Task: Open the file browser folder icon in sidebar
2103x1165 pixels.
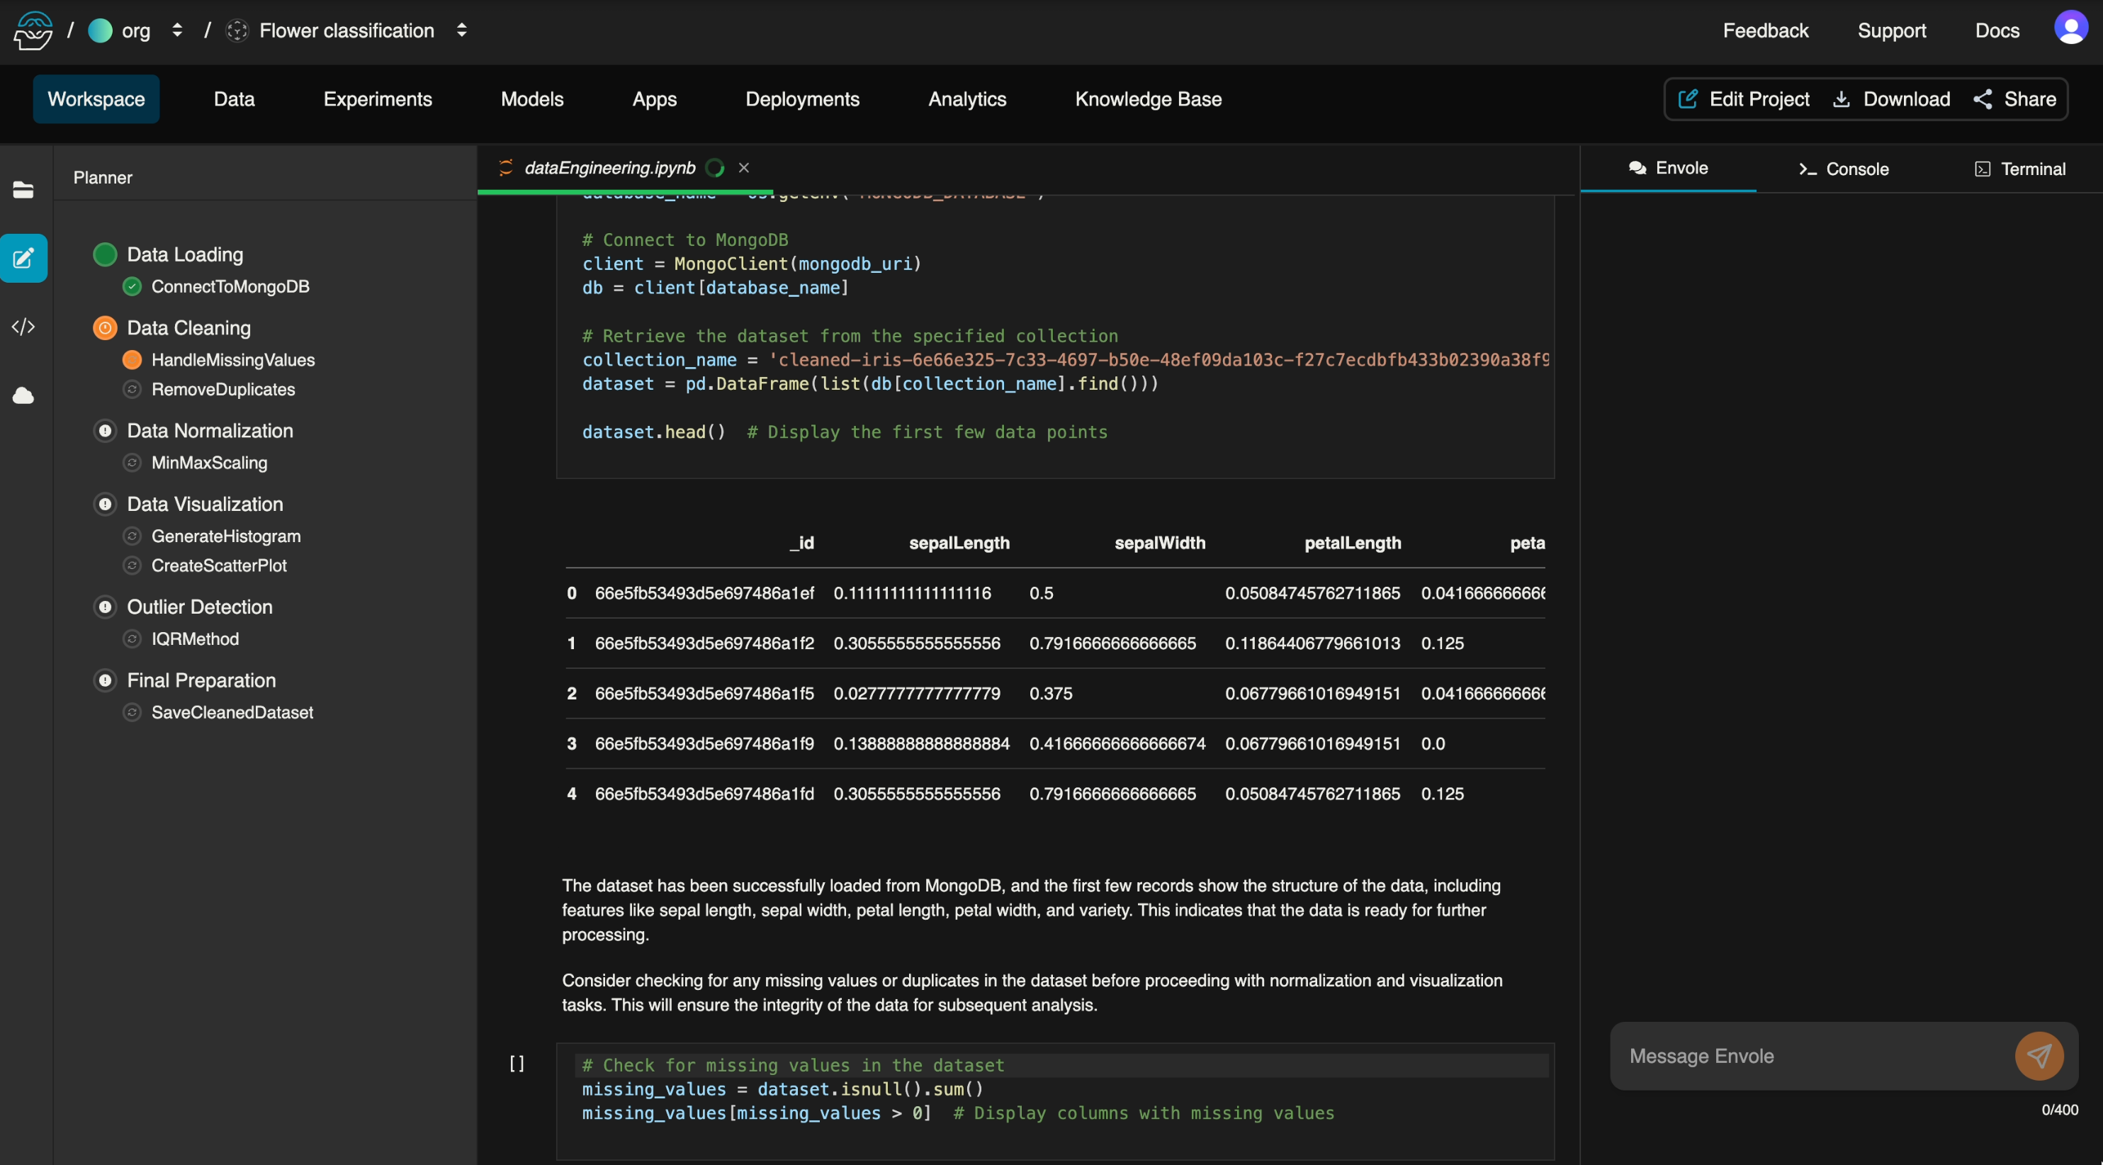Action: point(23,189)
